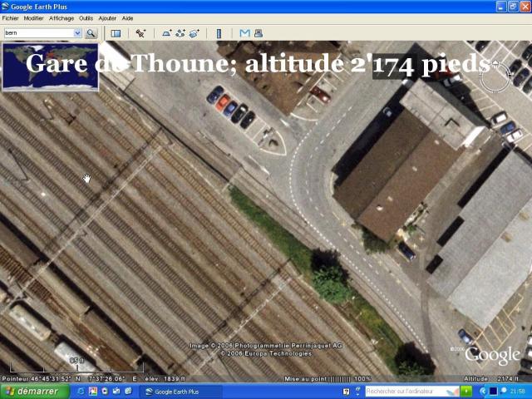Print the view with the printer icon
Image resolution: width=532 pixels, height=399 pixels.
click(x=259, y=33)
